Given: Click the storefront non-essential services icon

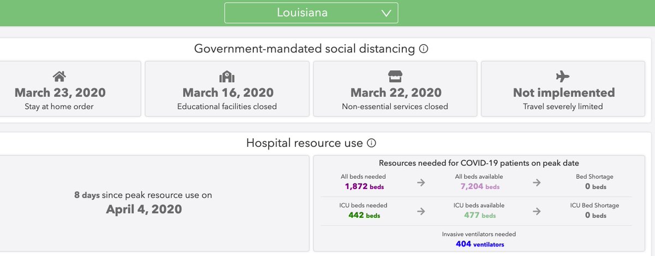Looking at the screenshot, I should click(395, 76).
